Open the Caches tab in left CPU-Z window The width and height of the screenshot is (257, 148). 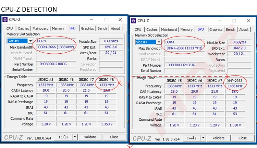[23, 28]
